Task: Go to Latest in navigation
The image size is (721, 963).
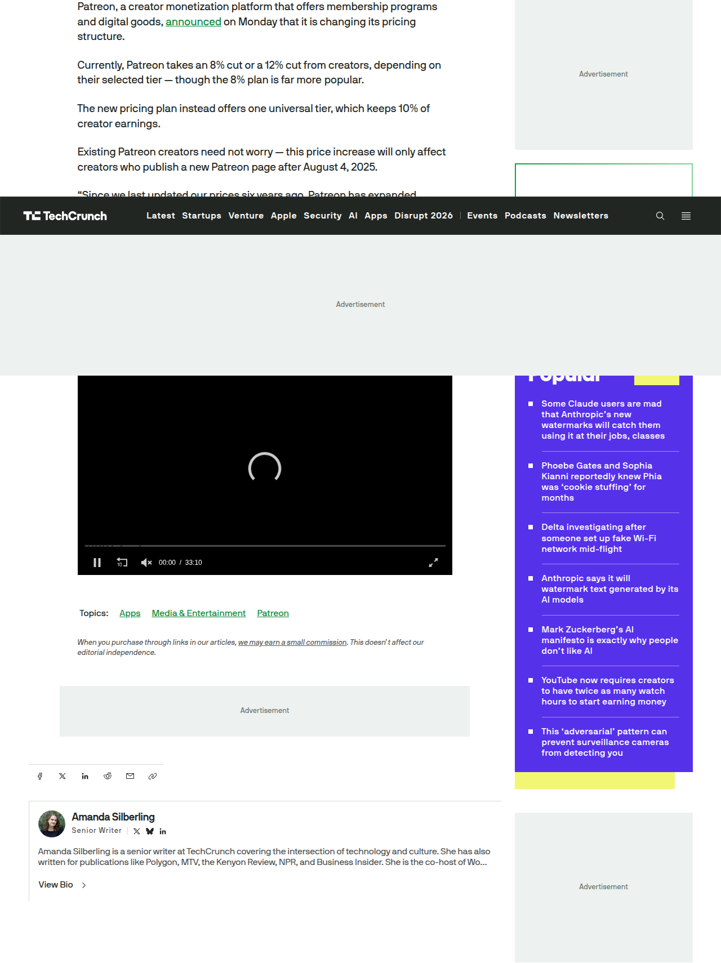Action: click(161, 216)
